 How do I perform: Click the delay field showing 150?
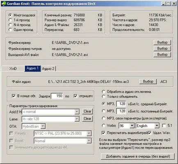point(57,96)
